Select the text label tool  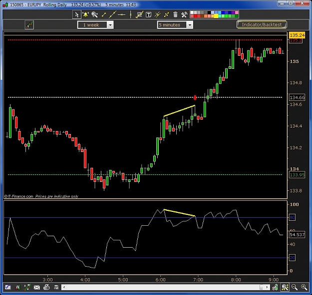[148, 15]
